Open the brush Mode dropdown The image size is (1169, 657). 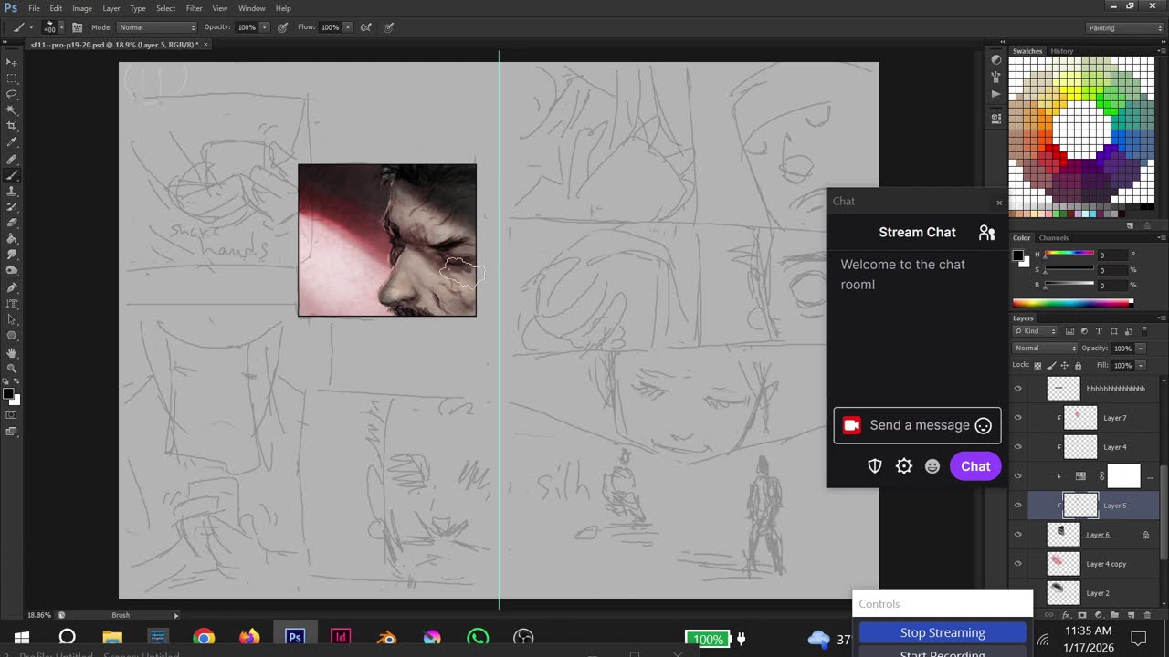[157, 27]
